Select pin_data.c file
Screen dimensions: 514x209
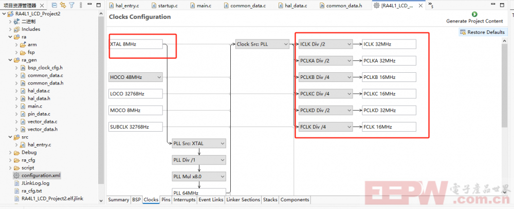pos(39,114)
